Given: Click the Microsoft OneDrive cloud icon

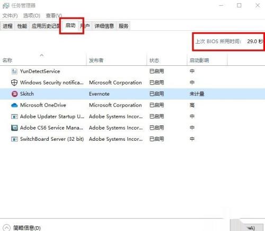Looking at the screenshot, I should (x=14, y=105).
